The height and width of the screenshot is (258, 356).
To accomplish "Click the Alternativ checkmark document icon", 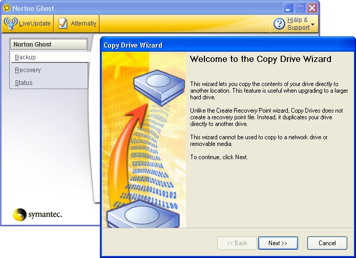I will coord(63,23).
